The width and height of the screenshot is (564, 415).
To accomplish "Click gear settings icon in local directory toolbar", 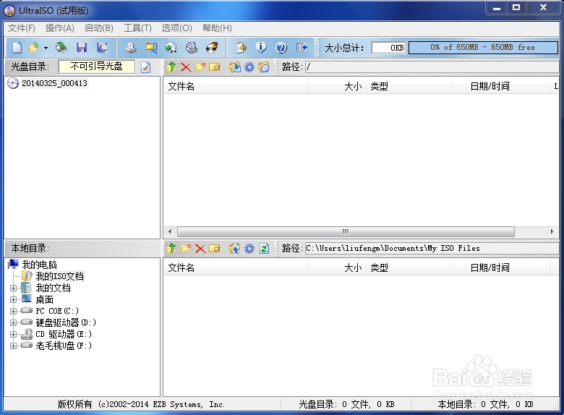I will [x=249, y=249].
